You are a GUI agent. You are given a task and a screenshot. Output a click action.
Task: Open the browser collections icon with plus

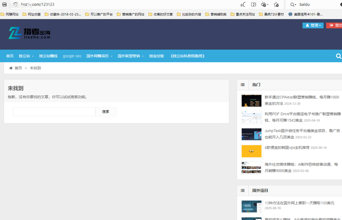(x=264, y=4)
